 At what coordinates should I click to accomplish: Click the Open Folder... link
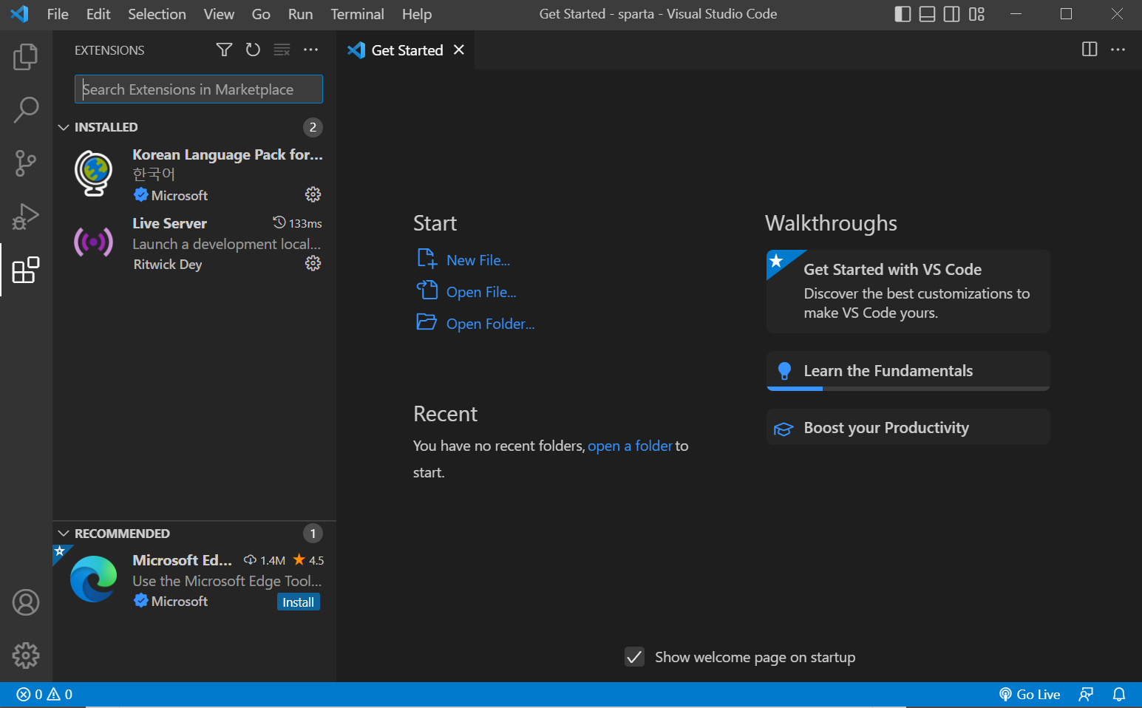[490, 324]
